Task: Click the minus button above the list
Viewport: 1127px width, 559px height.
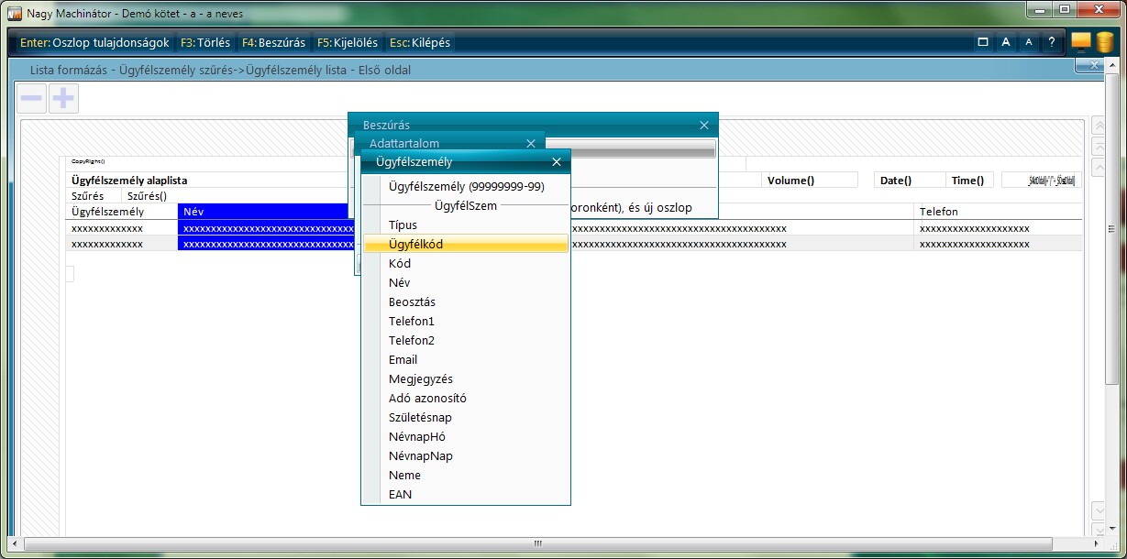Action: (32, 99)
